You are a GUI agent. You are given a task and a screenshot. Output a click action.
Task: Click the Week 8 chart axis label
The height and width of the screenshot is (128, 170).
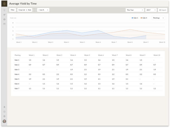point(130,42)
